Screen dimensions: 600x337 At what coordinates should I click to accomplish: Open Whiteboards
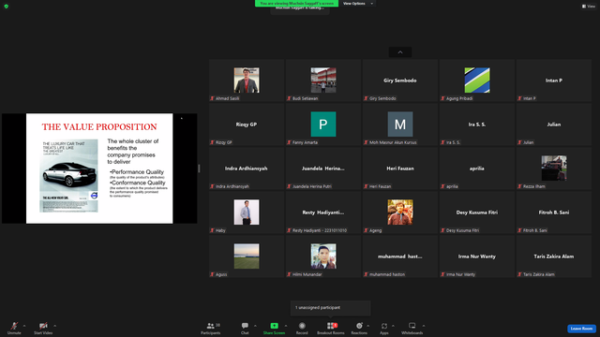pos(412,329)
